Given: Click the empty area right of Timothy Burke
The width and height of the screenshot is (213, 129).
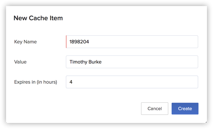Looking at the screenshot, I should (150, 62).
